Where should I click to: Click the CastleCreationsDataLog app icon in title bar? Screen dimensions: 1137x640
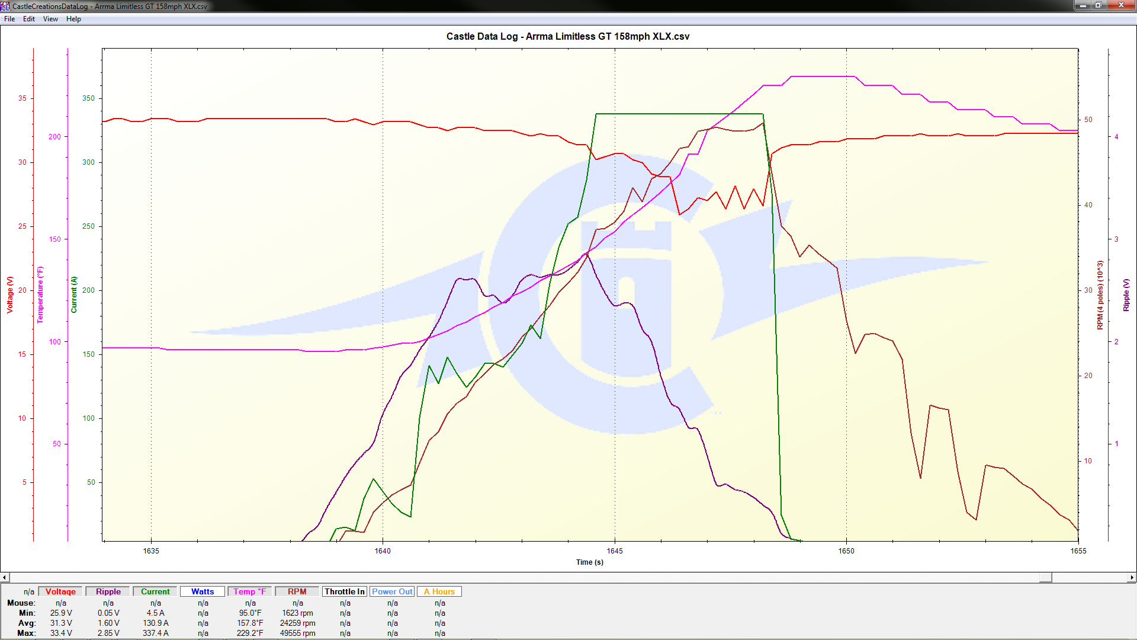(x=5, y=6)
